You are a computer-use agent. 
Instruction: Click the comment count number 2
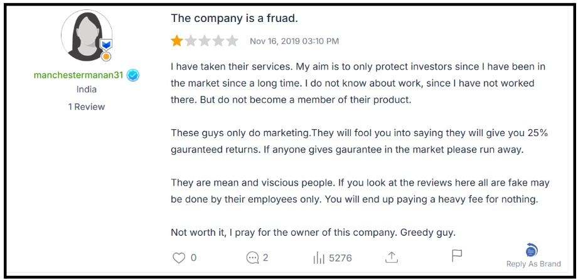point(265,258)
